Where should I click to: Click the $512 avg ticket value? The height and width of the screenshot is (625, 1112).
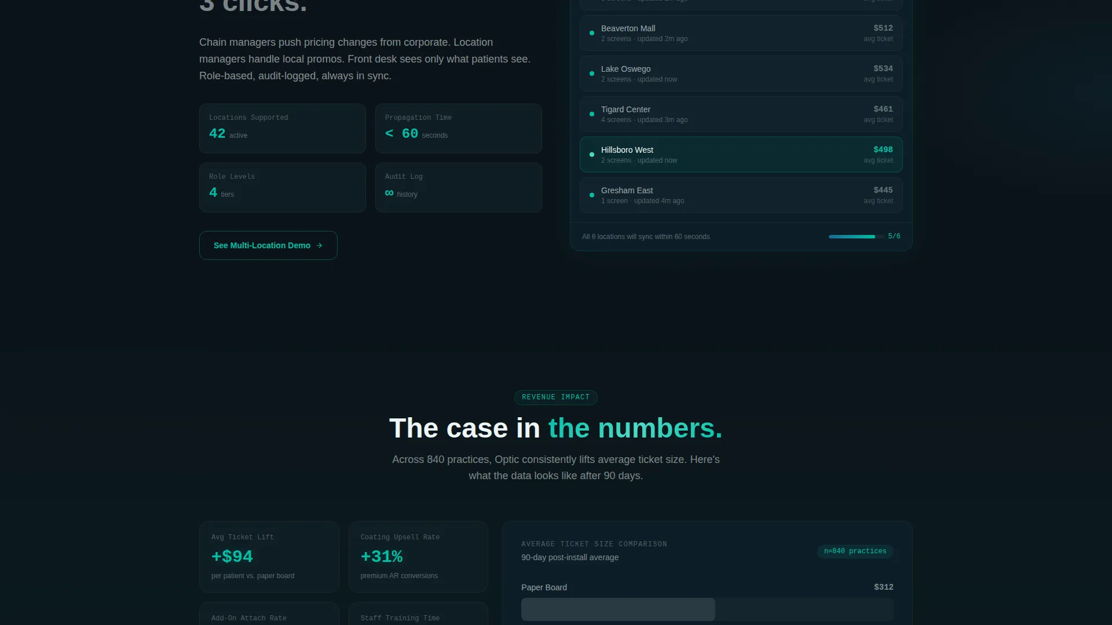coord(883,28)
